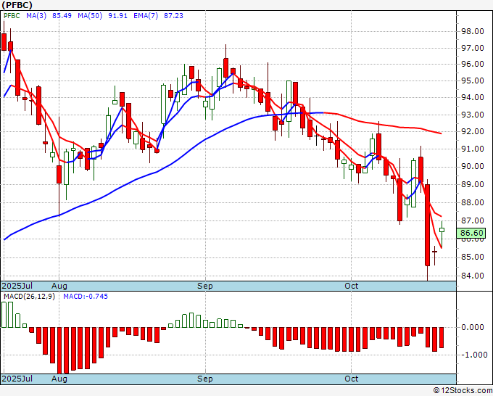
Task: Click the 87.00 price axis label
Action: [x=472, y=220]
